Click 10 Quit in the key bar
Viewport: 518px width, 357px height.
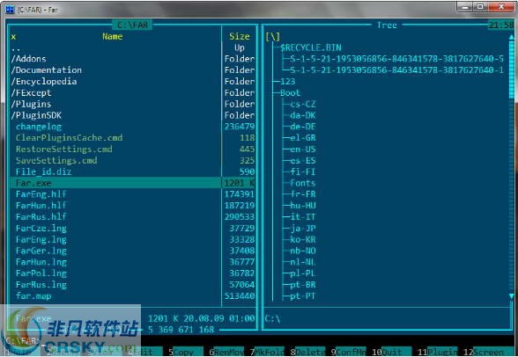point(391,352)
